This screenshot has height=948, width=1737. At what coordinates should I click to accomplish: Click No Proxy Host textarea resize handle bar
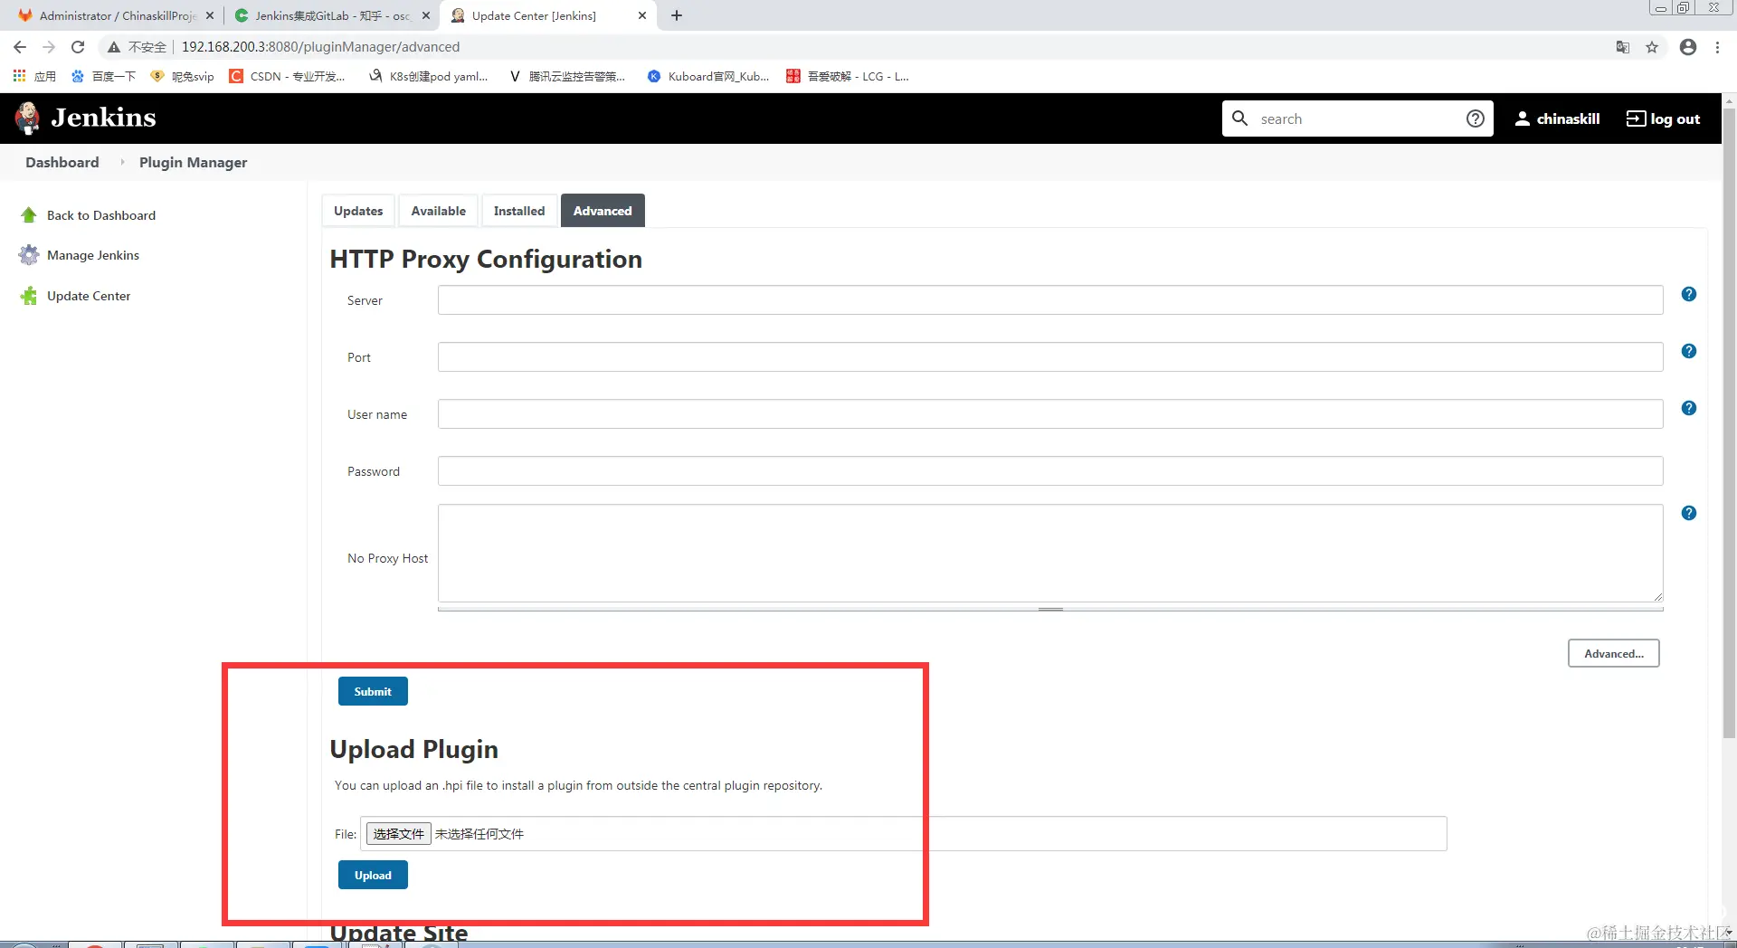click(x=1050, y=609)
